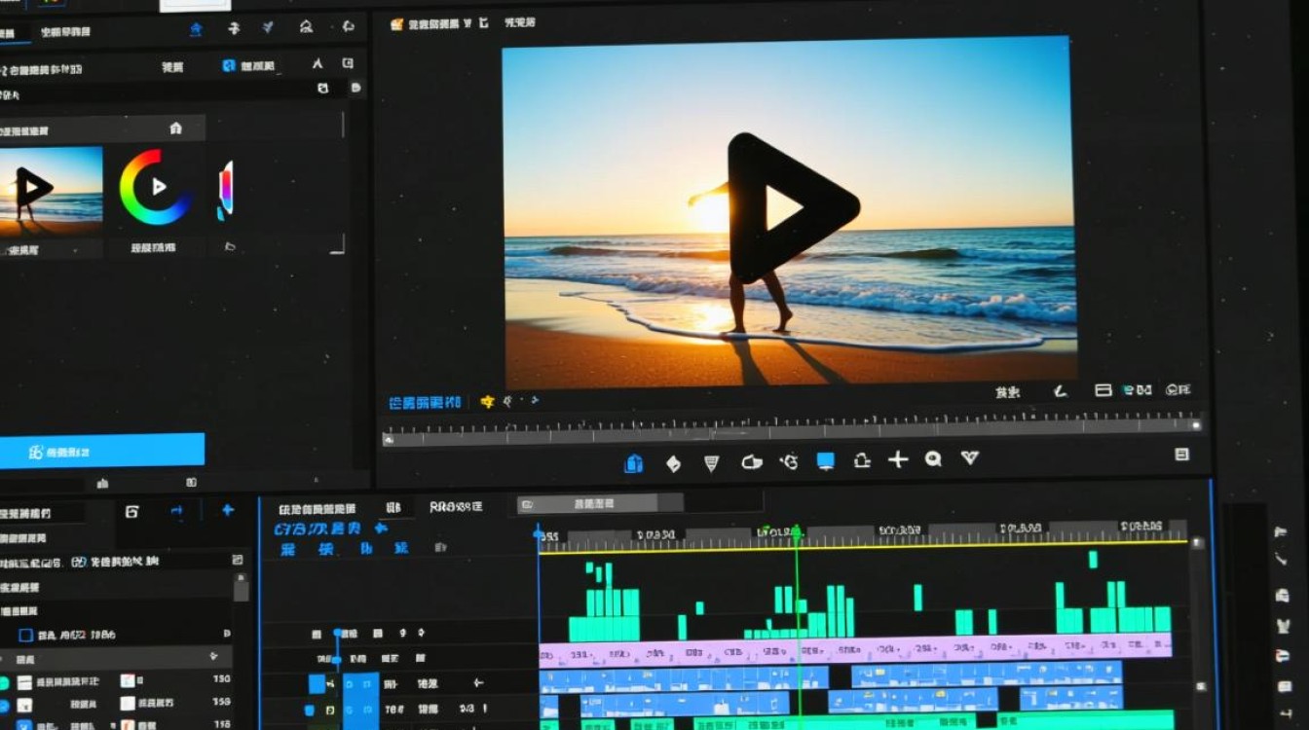Click the bottom-left panel's vertical scrollbar
This screenshot has width=1309, height=730.
241,588
